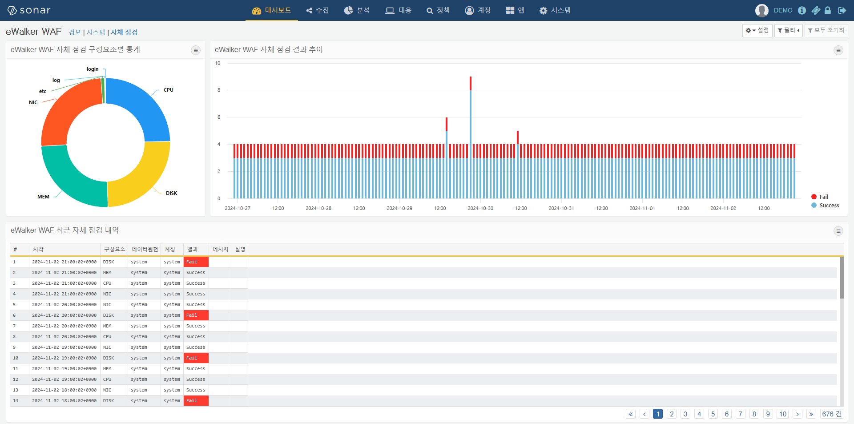Click the ticket icon in header
The width and height of the screenshot is (854, 424).
[816, 10]
